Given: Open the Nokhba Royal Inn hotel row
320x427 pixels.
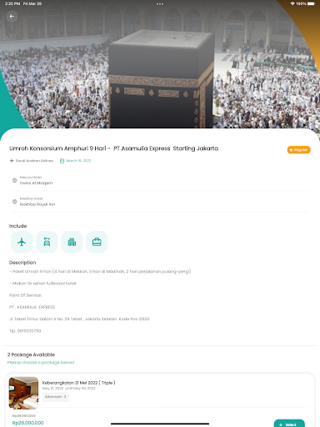Looking at the screenshot, I should pos(160,202).
